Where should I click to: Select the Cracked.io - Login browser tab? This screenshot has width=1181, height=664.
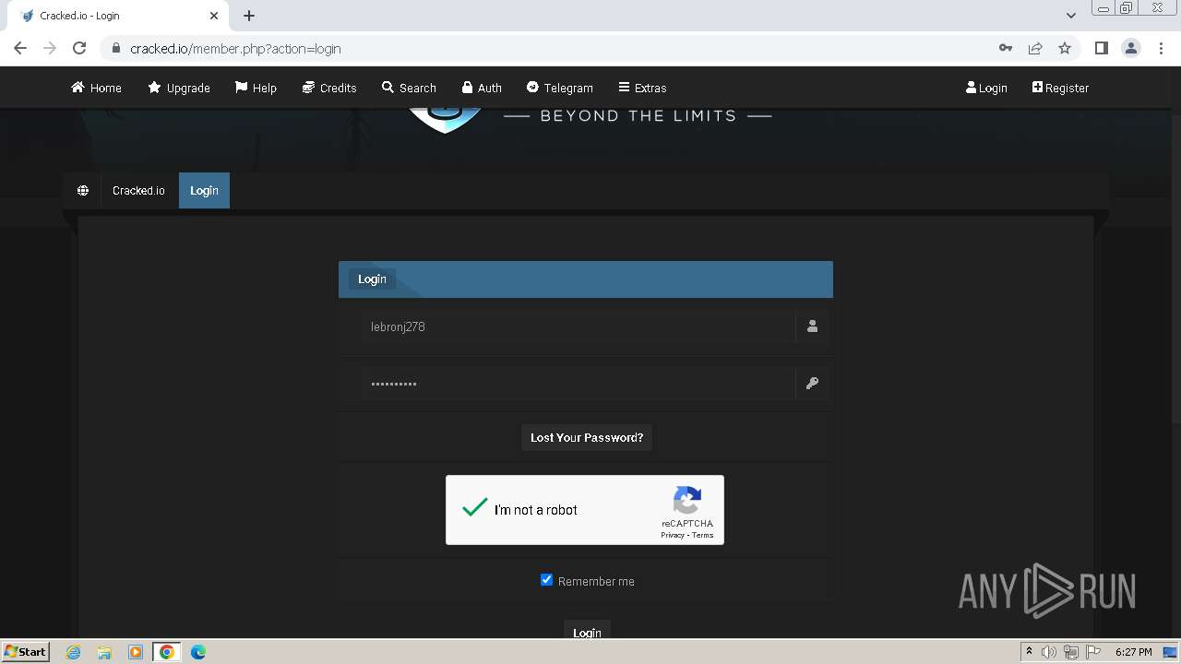pos(117,16)
